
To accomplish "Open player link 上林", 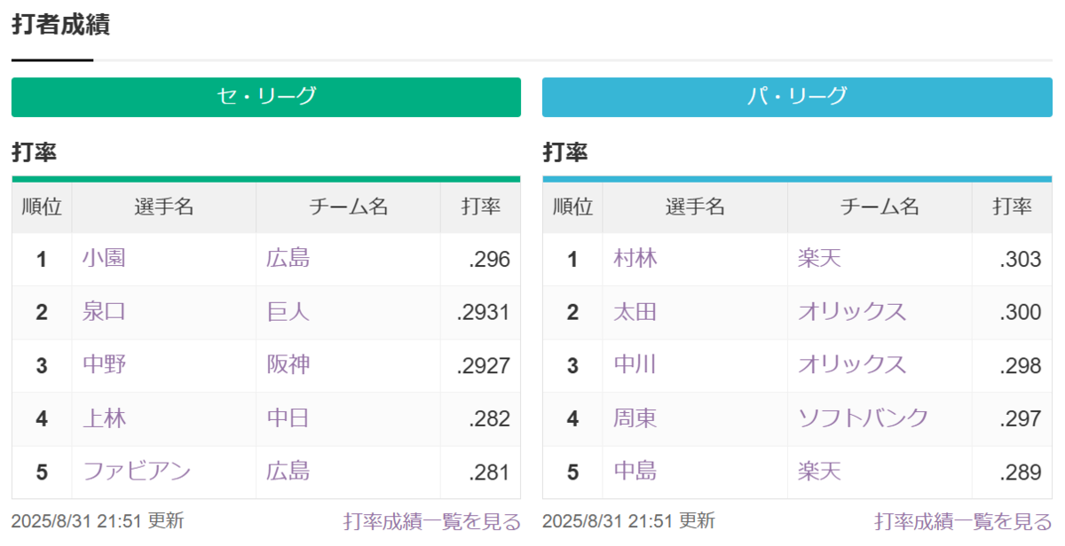I will tap(104, 418).
